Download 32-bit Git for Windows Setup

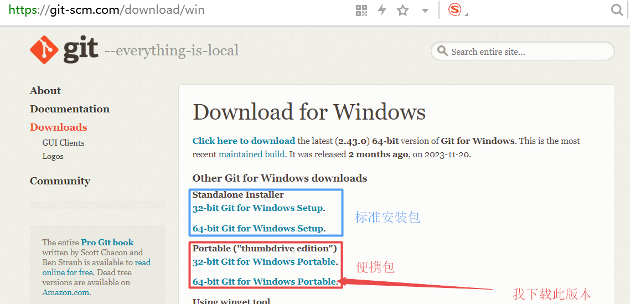click(x=258, y=208)
